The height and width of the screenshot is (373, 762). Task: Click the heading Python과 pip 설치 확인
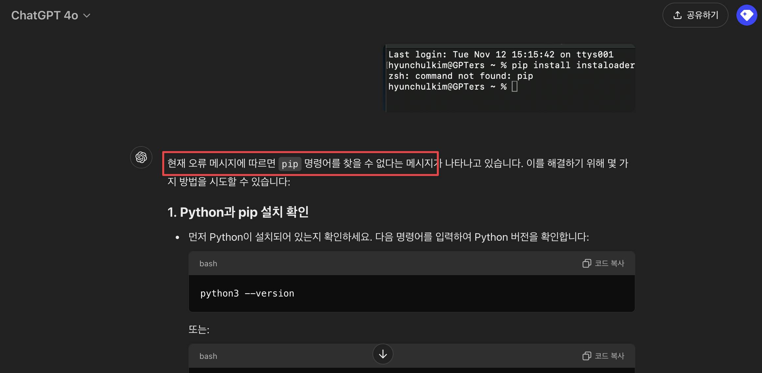pos(238,212)
